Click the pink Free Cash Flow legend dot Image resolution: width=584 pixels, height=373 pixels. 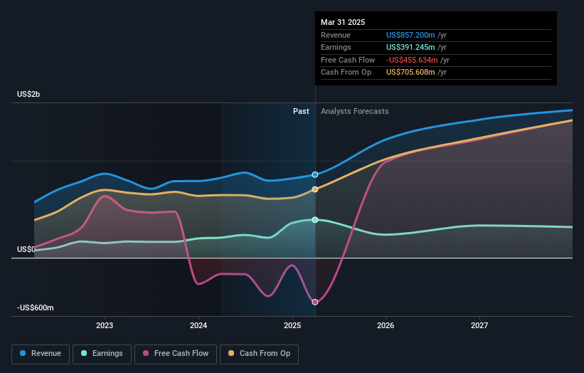click(146, 353)
